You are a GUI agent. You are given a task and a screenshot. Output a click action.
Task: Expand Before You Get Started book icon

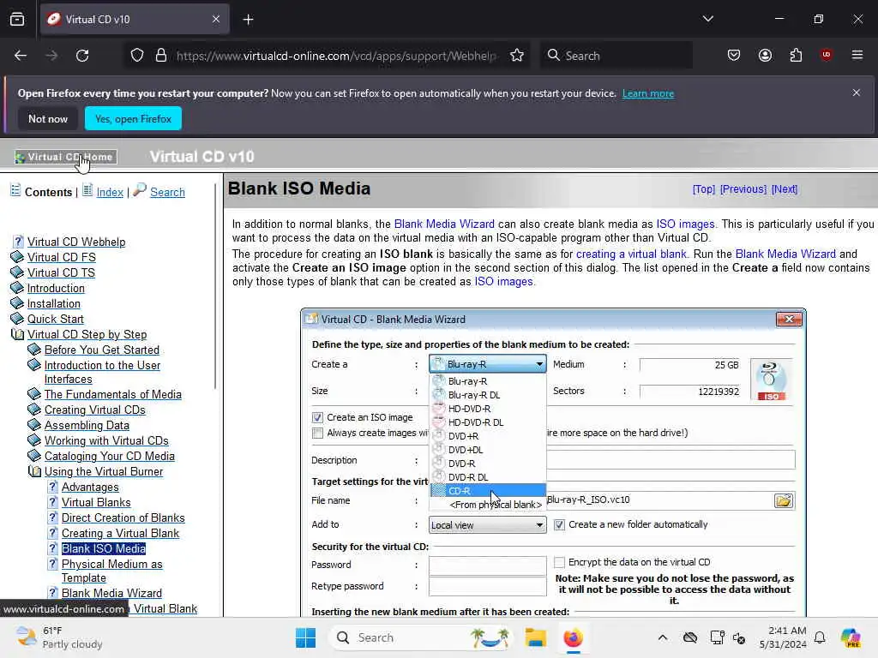(x=34, y=350)
